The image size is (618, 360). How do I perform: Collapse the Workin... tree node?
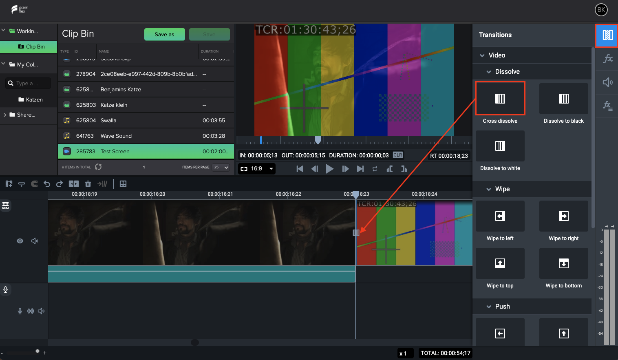[4, 31]
